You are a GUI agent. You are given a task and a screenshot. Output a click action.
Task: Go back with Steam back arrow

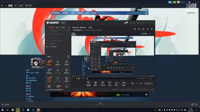coord(2,5)
